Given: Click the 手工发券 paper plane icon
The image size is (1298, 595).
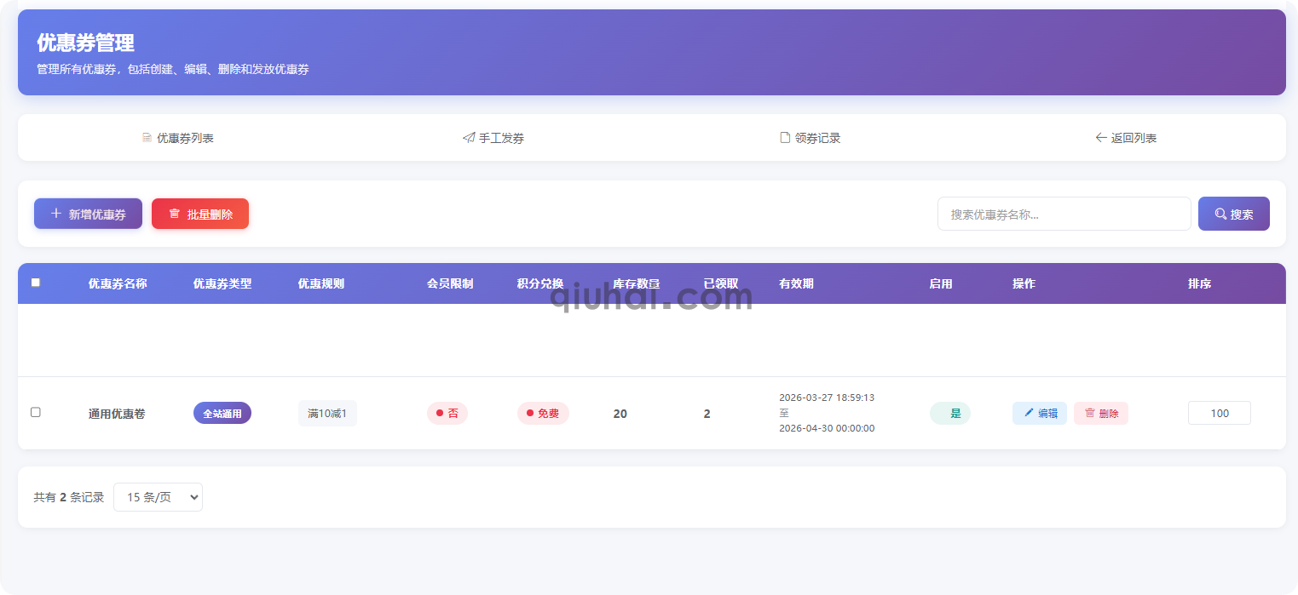Looking at the screenshot, I should 468,136.
